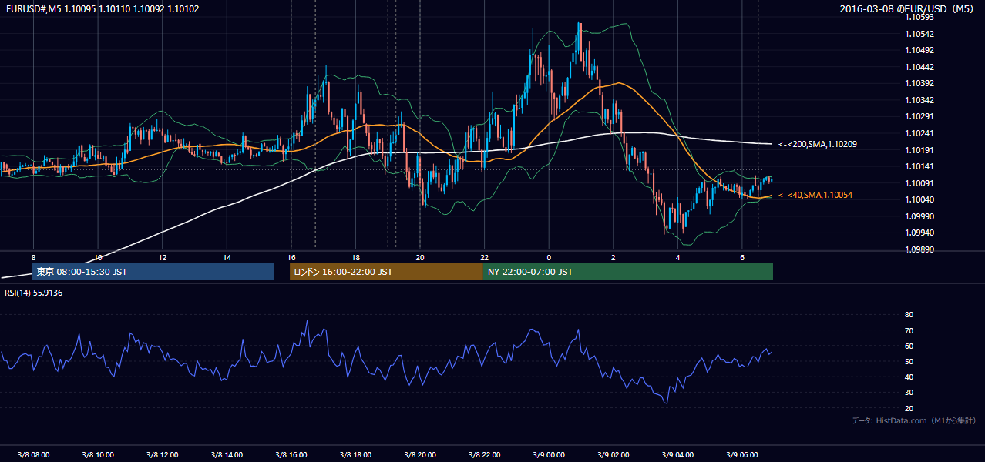This screenshot has height=462, width=985.
Task: Click RSI level 30 on scale
Action: click(909, 393)
